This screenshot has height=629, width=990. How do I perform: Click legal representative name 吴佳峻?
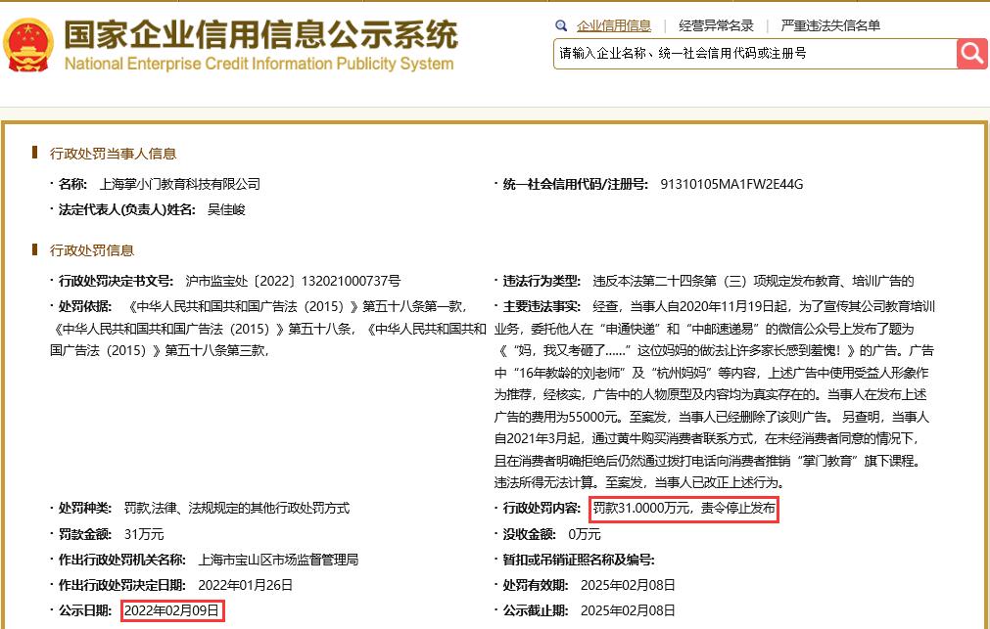pyautogui.click(x=226, y=209)
